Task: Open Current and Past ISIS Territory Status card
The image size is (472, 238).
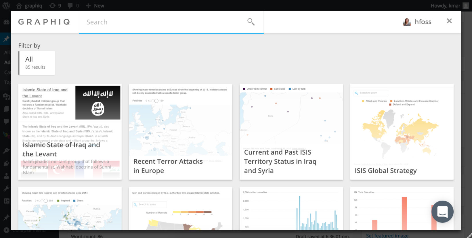Action: [291, 132]
